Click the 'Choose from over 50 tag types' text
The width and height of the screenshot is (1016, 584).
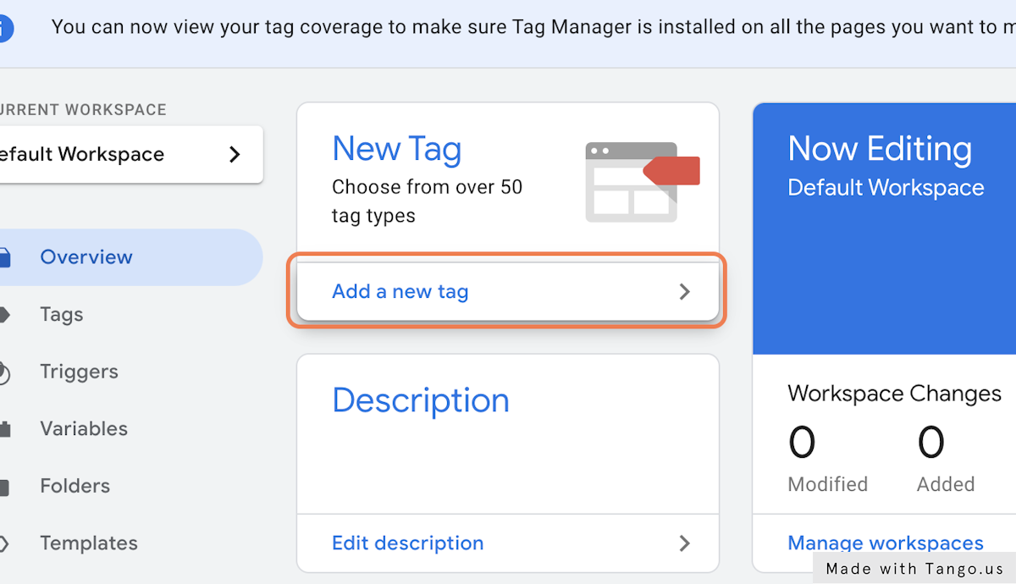tap(428, 201)
